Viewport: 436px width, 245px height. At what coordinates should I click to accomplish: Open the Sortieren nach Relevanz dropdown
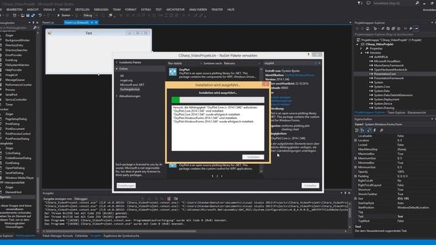point(232,63)
